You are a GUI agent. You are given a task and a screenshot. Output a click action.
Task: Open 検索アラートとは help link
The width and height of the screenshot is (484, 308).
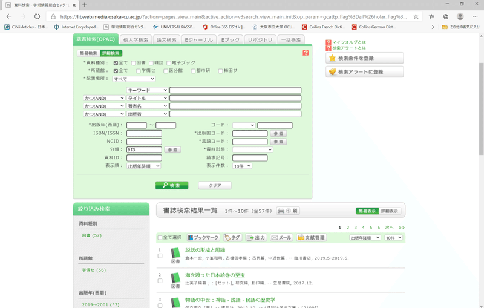click(x=349, y=48)
